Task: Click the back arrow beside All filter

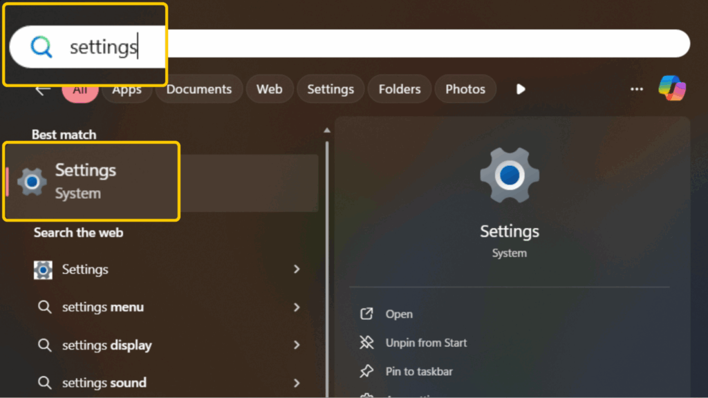Action: coord(43,90)
